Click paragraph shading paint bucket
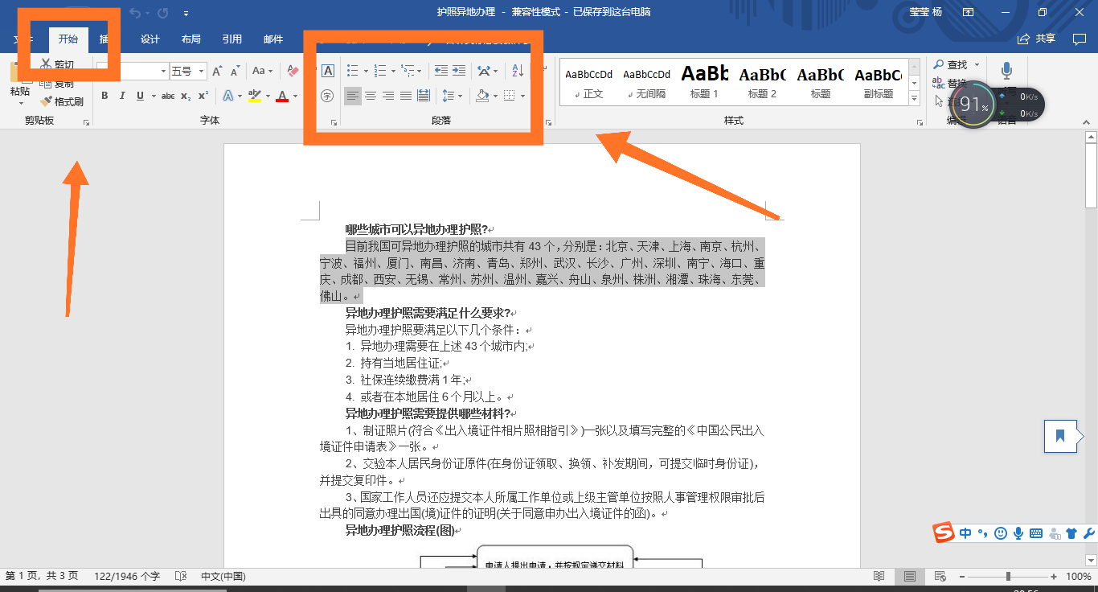This screenshot has height=592, width=1098. (482, 96)
